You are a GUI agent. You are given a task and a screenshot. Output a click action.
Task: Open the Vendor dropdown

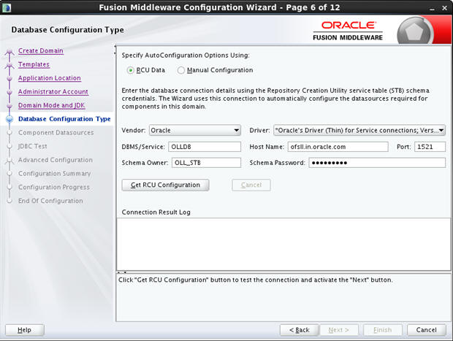pos(195,130)
